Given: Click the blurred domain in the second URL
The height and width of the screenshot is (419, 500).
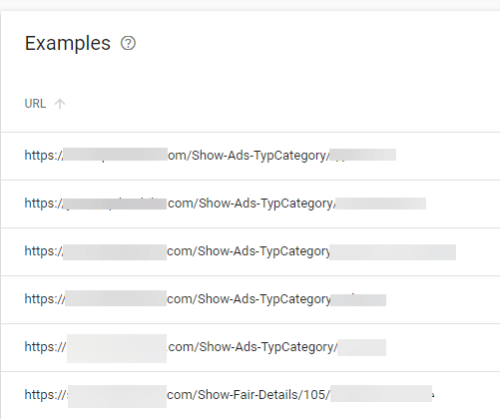Looking at the screenshot, I should tap(115, 204).
